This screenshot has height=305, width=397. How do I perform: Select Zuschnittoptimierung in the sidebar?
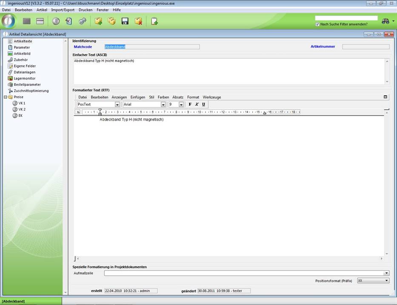click(x=31, y=91)
